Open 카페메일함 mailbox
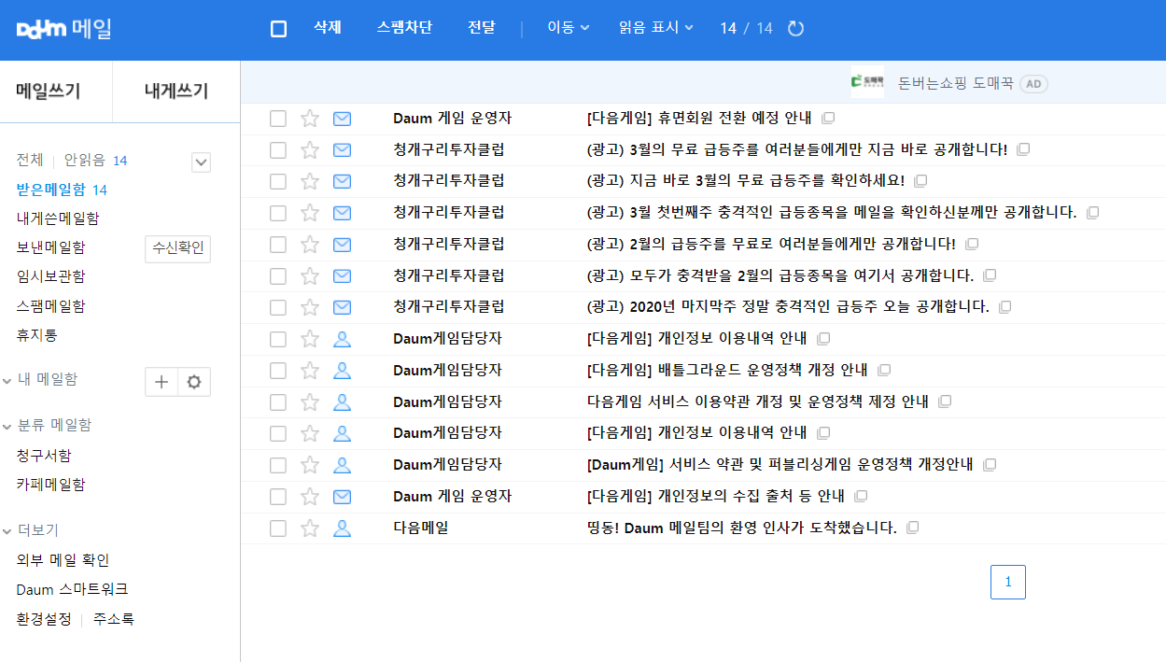 (x=51, y=485)
